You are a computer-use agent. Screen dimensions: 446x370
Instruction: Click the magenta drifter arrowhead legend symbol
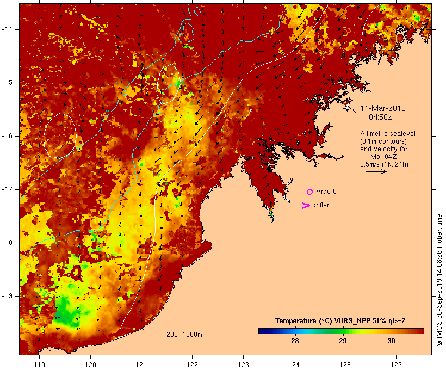306,206
